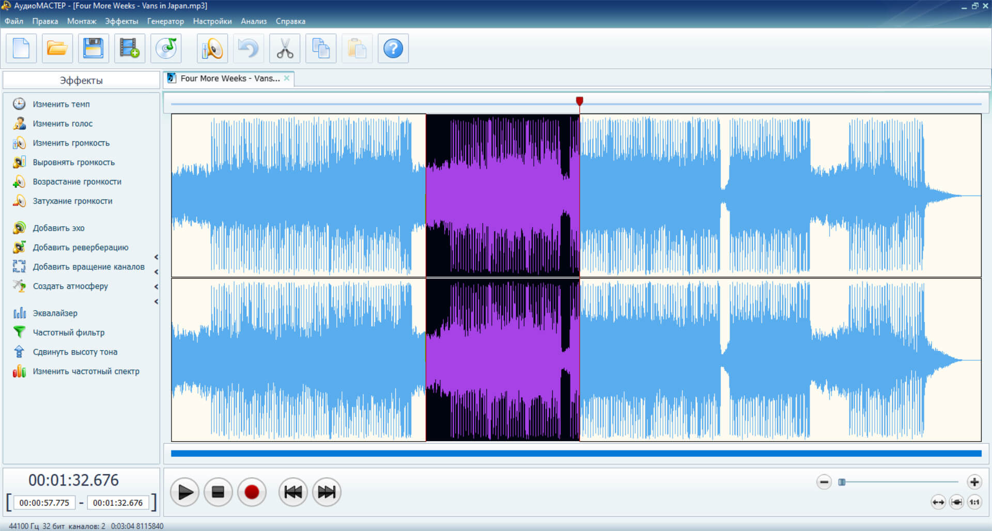Open the Файл menu
992x531 pixels.
pyautogui.click(x=14, y=21)
